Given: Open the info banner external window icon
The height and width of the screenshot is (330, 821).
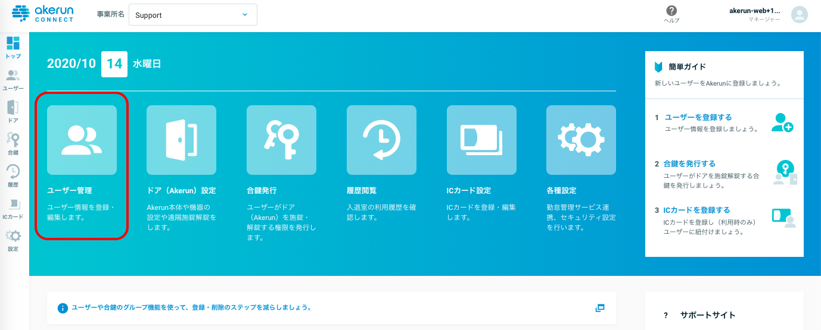Looking at the screenshot, I should (600, 308).
